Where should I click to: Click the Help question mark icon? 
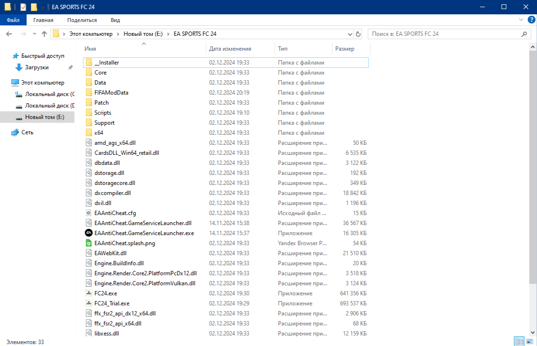[x=531, y=20]
